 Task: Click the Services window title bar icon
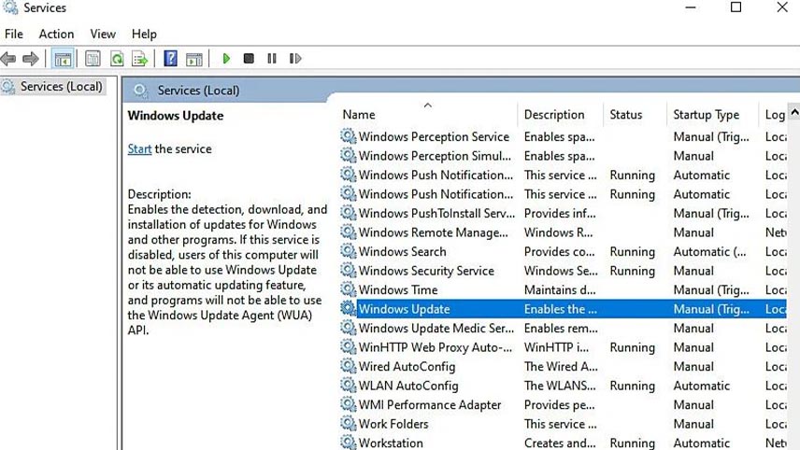pyautogui.click(x=10, y=7)
